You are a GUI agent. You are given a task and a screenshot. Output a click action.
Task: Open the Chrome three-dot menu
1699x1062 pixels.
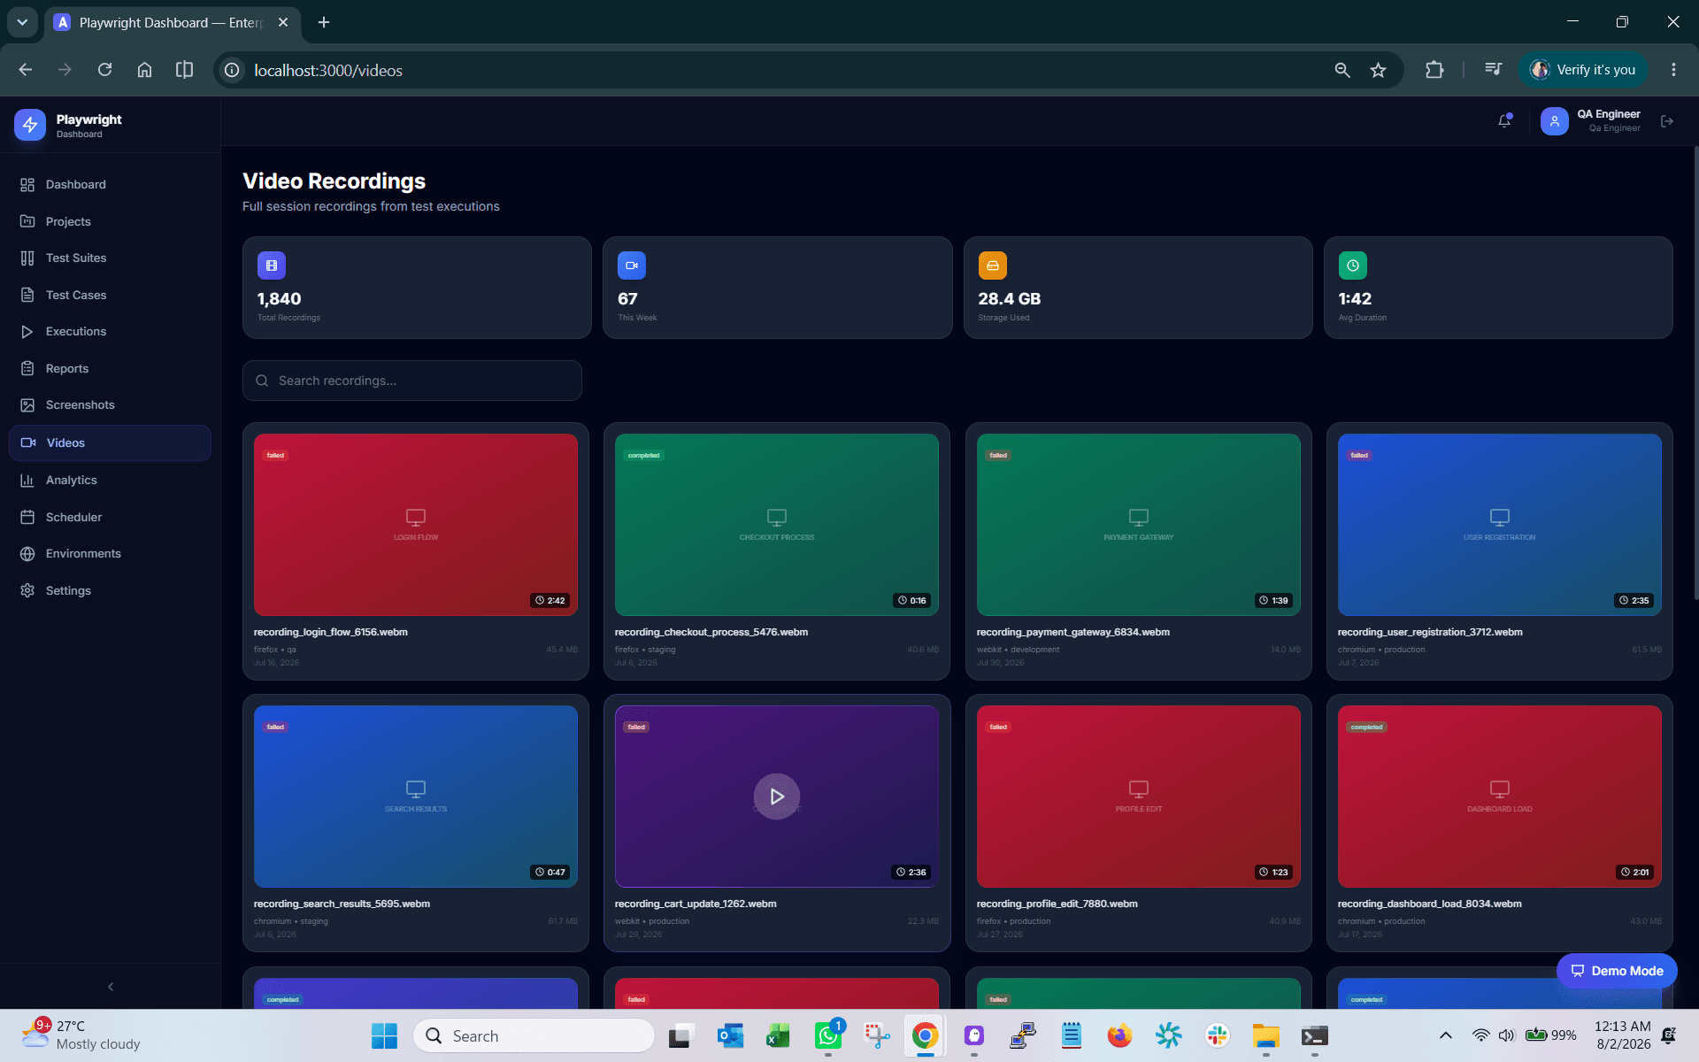tap(1673, 70)
